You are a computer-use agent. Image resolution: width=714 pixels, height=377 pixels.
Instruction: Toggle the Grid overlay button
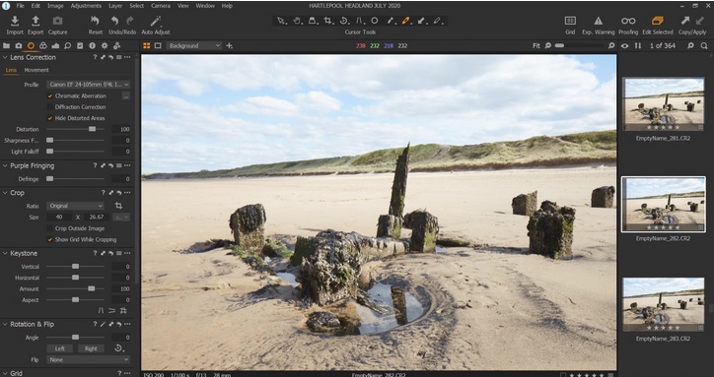[570, 21]
